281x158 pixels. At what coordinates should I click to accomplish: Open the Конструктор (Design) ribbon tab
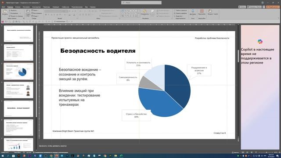pos(36,7)
